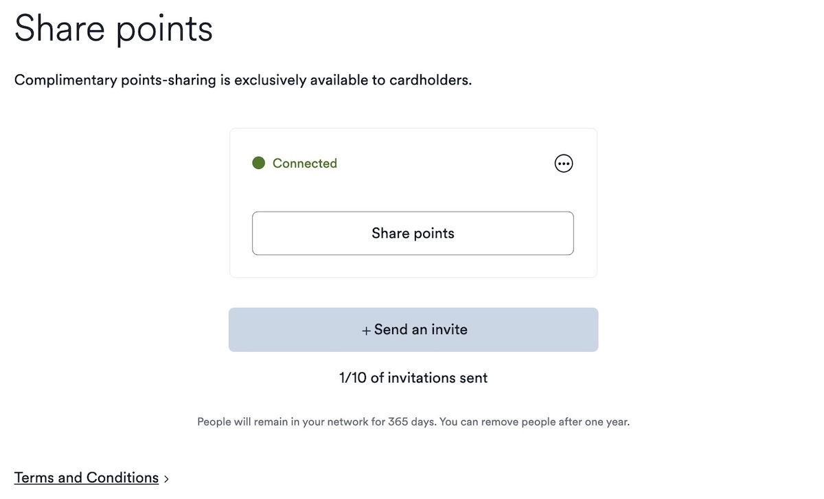Click the 1/10 of invitations sent counter
Screen dimensions: 824x499
pos(413,378)
